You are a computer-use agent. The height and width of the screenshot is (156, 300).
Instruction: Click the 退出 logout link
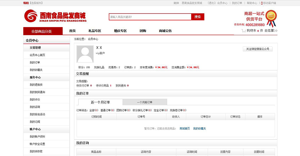pos(212,3)
